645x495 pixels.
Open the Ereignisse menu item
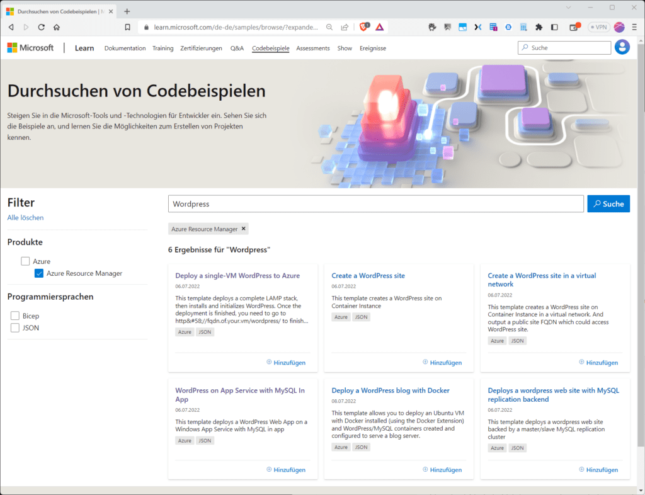tap(373, 48)
